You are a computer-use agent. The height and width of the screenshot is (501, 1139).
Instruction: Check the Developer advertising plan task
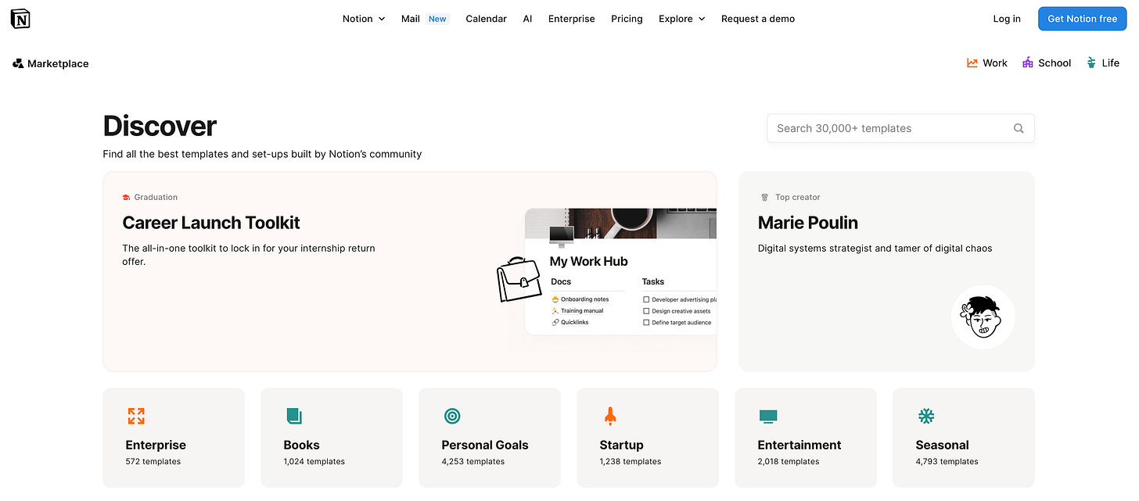(x=646, y=299)
